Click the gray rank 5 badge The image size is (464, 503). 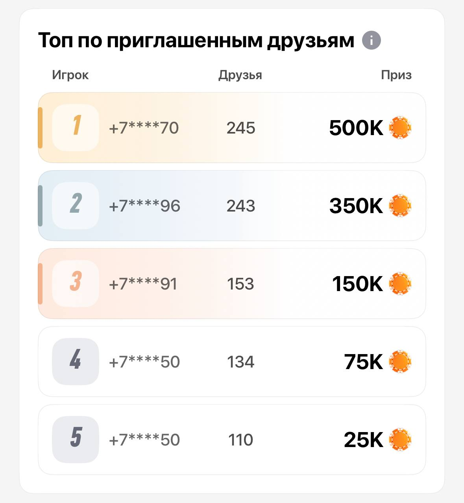click(76, 440)
